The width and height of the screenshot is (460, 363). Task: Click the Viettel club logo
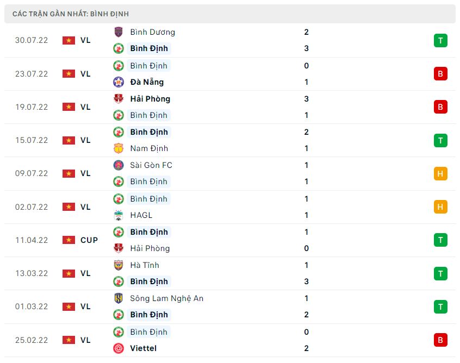[x=118, y=348]
